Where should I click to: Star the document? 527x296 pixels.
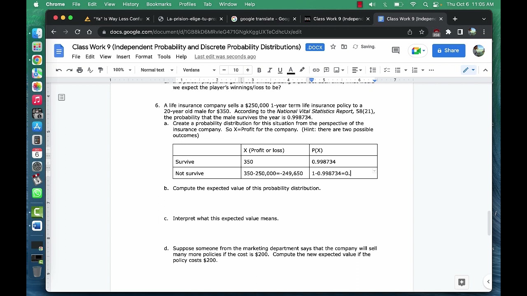333,47
